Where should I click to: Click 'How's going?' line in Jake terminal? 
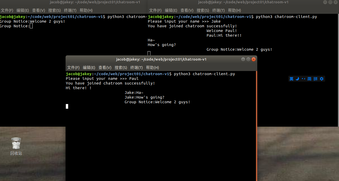(x=162, y=45)
